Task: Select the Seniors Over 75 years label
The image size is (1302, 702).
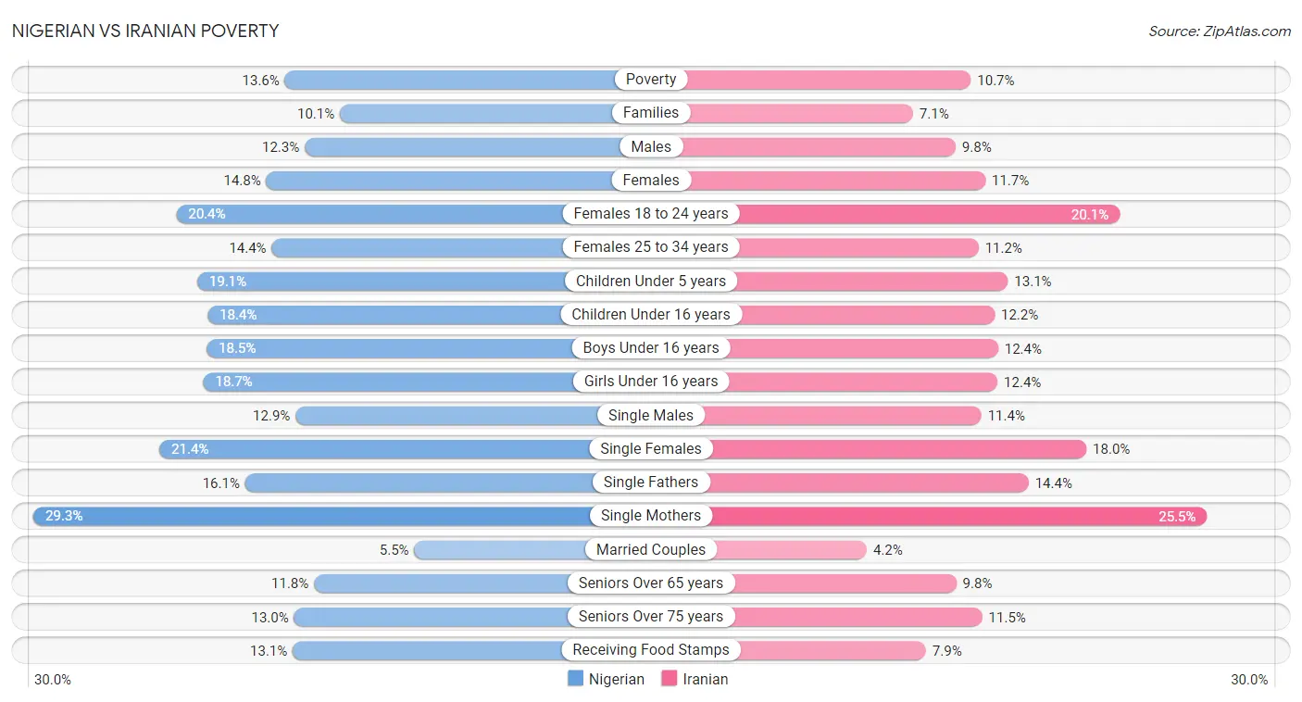Action: 651,617
